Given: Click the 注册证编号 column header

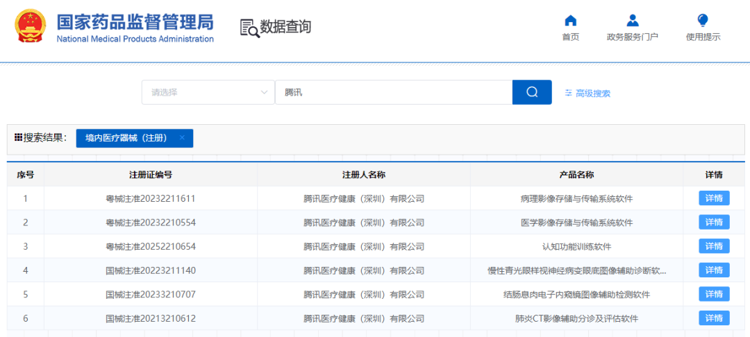Looking at the screenshot, I should [151, 175].
